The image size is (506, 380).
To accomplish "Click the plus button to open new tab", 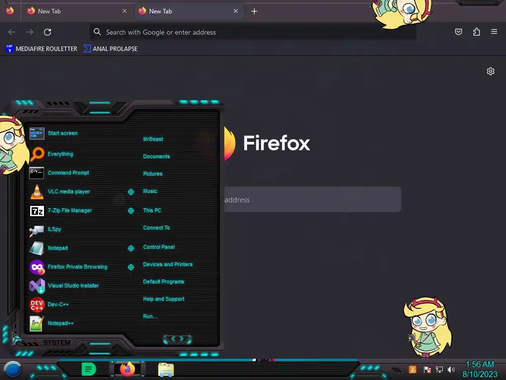I will (254, 11).
